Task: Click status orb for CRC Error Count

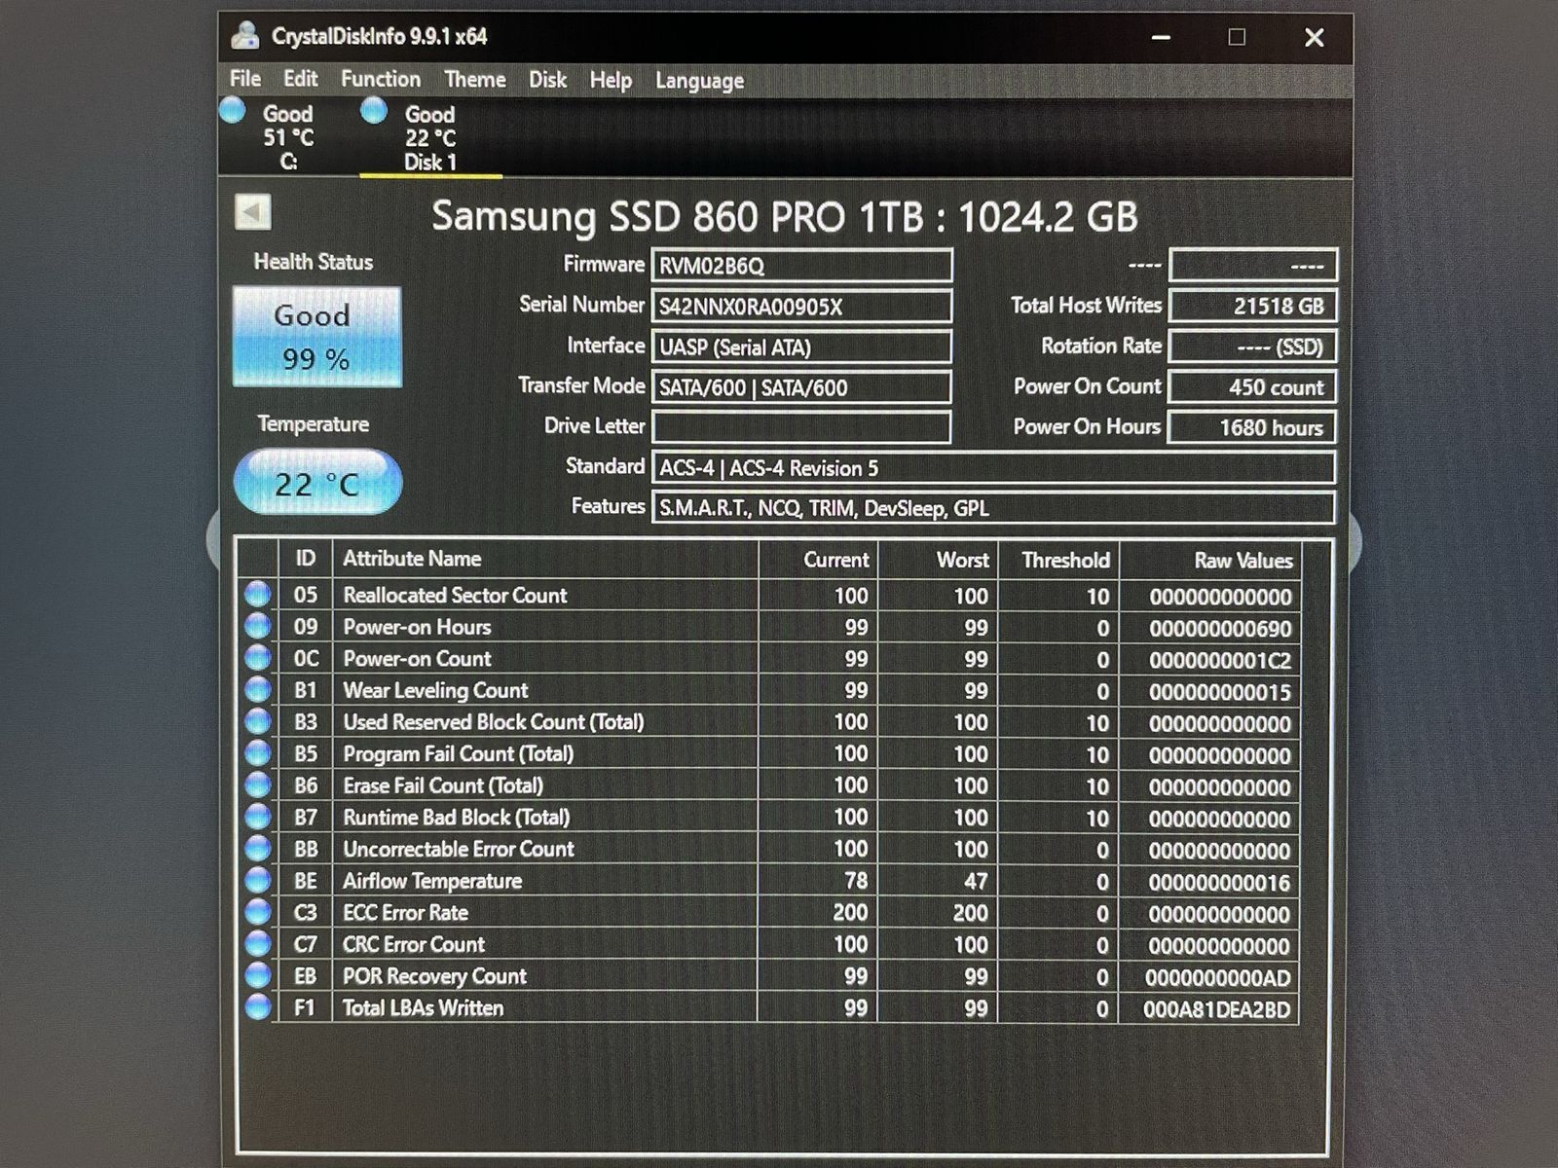Action: click(x=258, y=943)
